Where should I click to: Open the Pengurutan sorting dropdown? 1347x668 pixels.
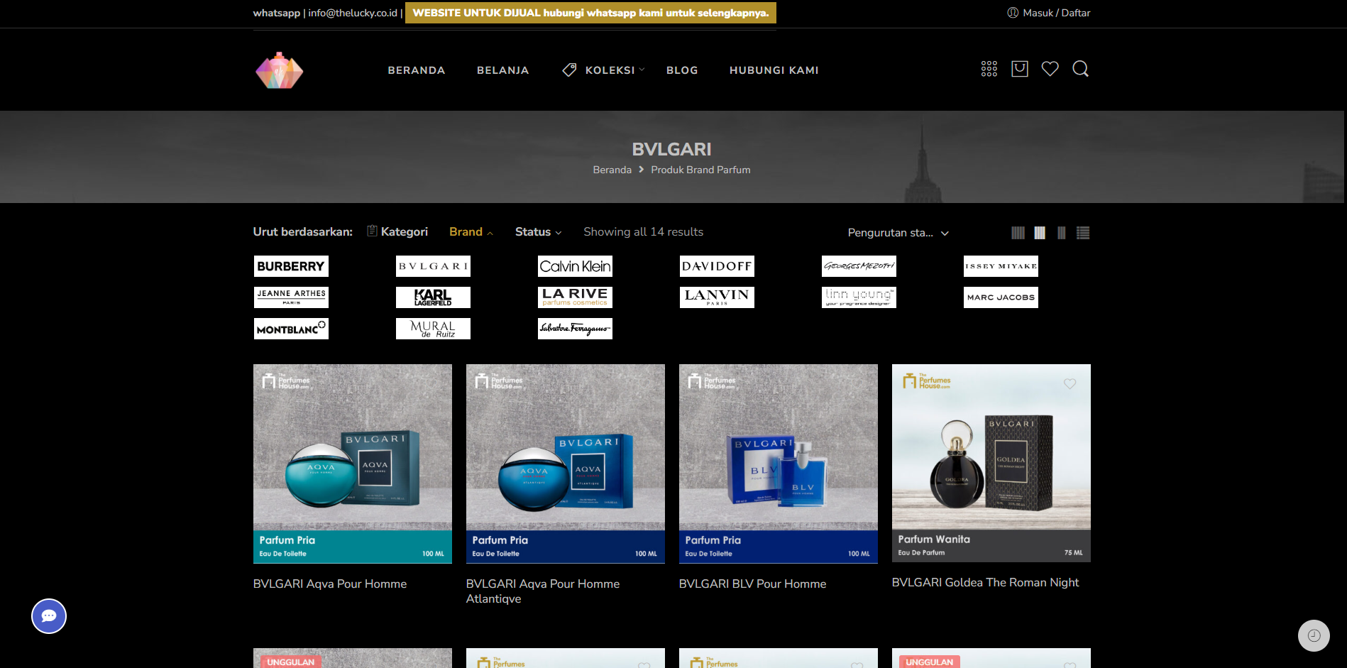click(898, 233)
